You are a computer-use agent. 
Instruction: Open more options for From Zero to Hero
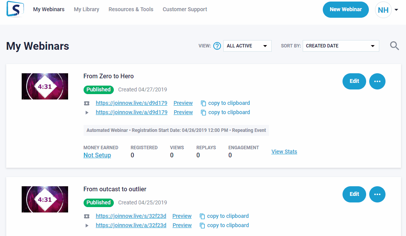pyautogui.click(x=377, y=81)
